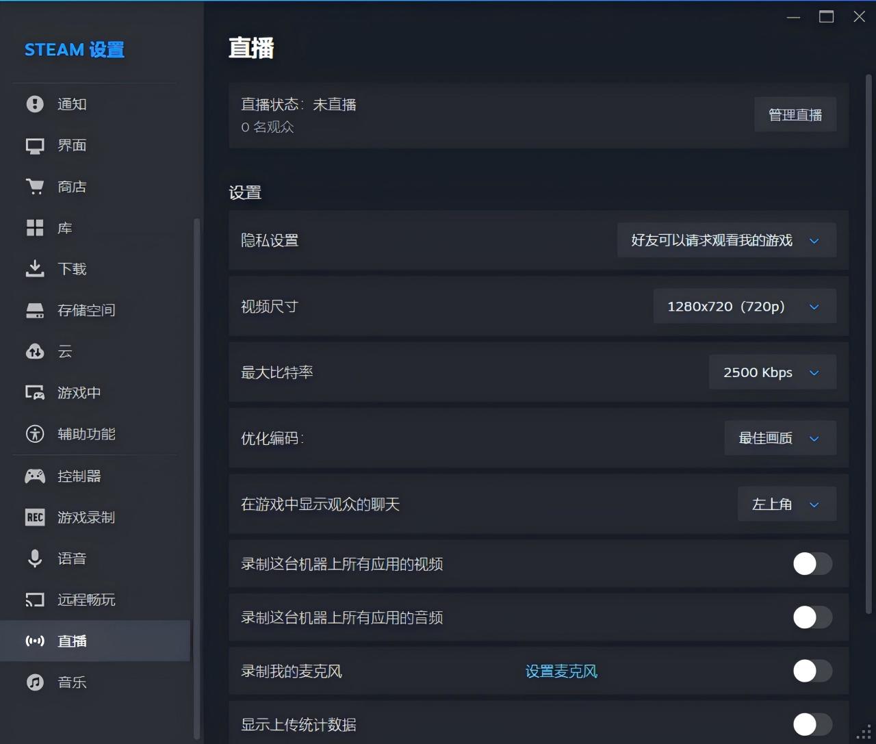Image resolution: width=876 pixels, height=744 pixels.
Task: Click the 语音 microphone icon
Action: [35, 559]
